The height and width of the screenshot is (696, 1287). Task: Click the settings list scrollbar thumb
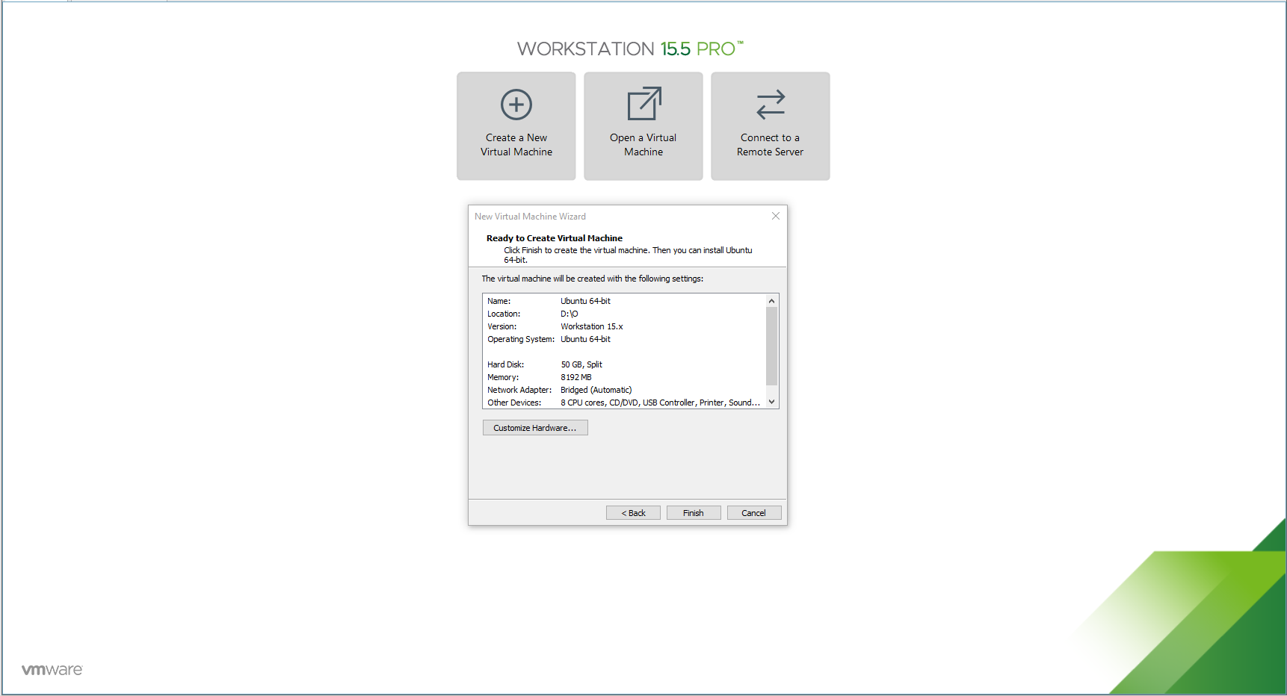pos(772,346)
